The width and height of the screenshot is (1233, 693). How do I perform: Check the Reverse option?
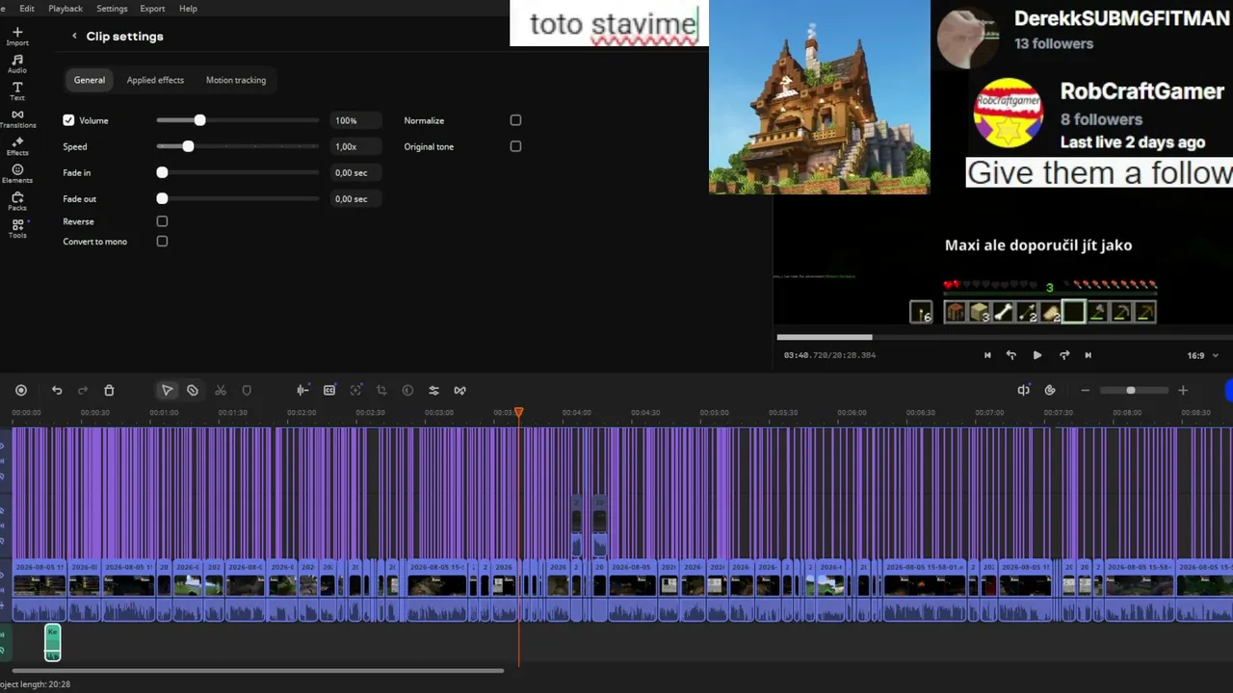point(162,221)
